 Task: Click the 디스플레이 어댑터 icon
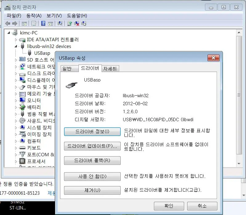[22, 80]
